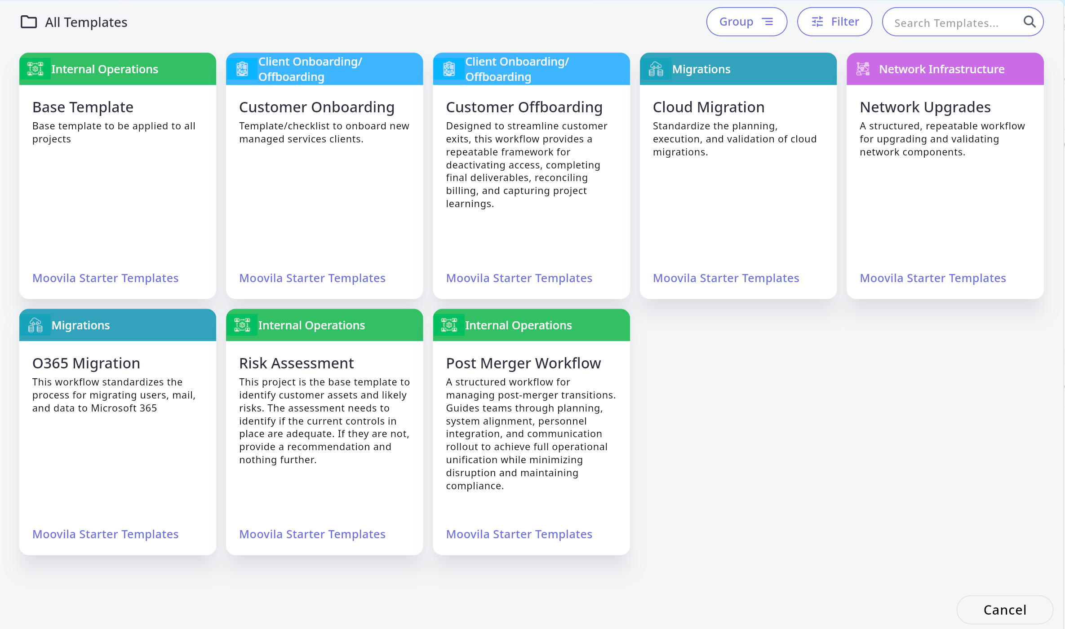Click onboarding icon on Customer Onboarding card
The height and width of the screenshot is (629, 1065).
[x=242, y=69]
